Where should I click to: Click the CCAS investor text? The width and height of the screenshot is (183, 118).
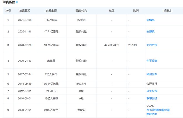click(x=150, y=106)
